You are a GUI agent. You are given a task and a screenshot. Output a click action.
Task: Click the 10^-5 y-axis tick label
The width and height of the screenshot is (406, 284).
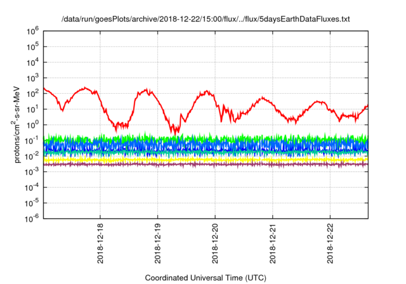pyautogui.click(x=32, y=203)
